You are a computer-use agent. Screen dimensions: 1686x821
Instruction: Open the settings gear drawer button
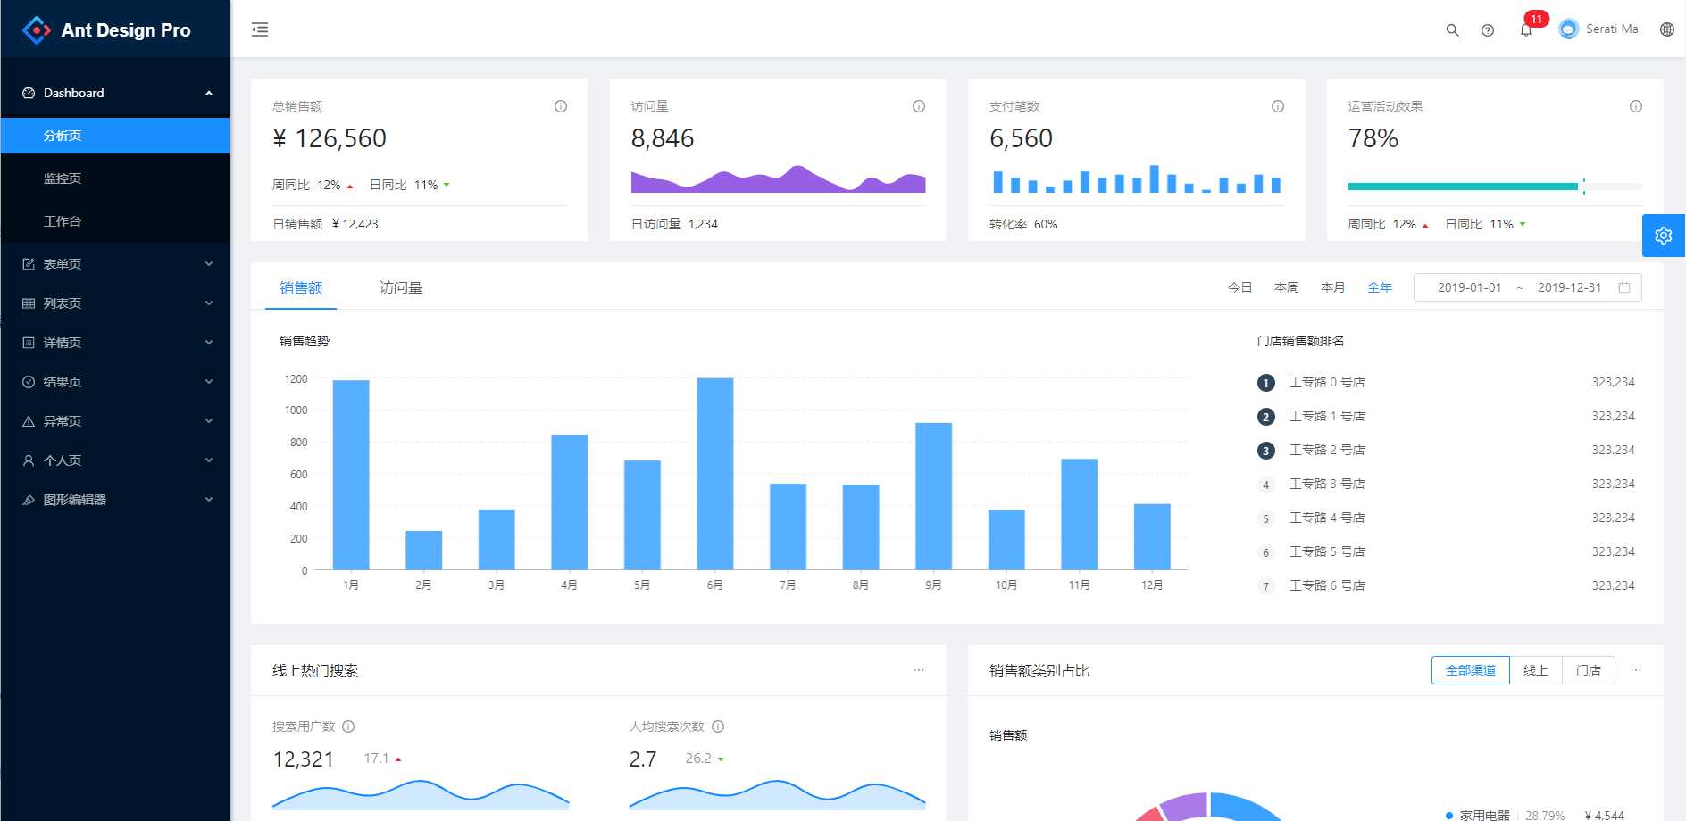tap(1664, 236)
